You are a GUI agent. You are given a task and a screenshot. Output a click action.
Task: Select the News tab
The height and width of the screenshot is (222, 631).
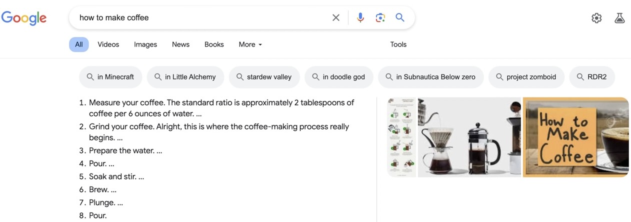180,44
